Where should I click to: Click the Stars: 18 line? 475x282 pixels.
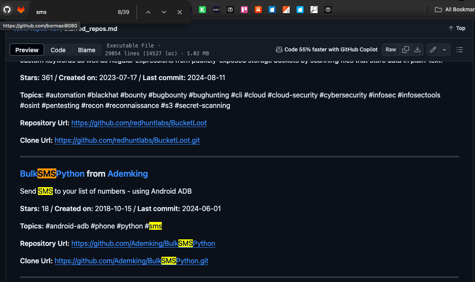coord(120,209)
